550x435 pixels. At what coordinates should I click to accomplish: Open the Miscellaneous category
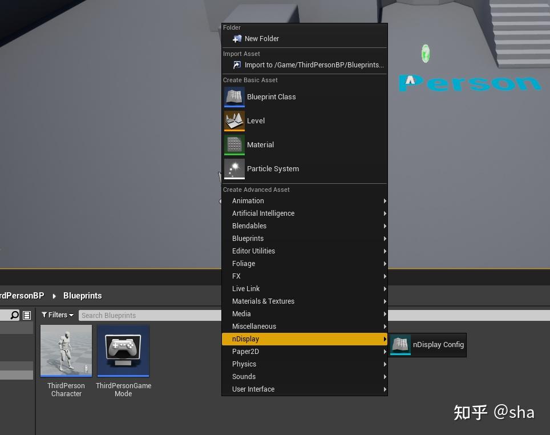254,326
